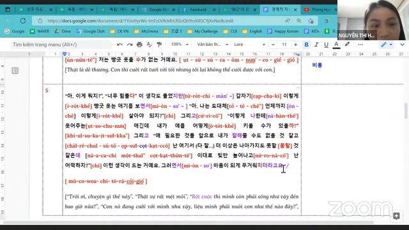This screenshot has width=409, height=230.
Task: Open more toolbar options (three dots)
Action: 360,45
